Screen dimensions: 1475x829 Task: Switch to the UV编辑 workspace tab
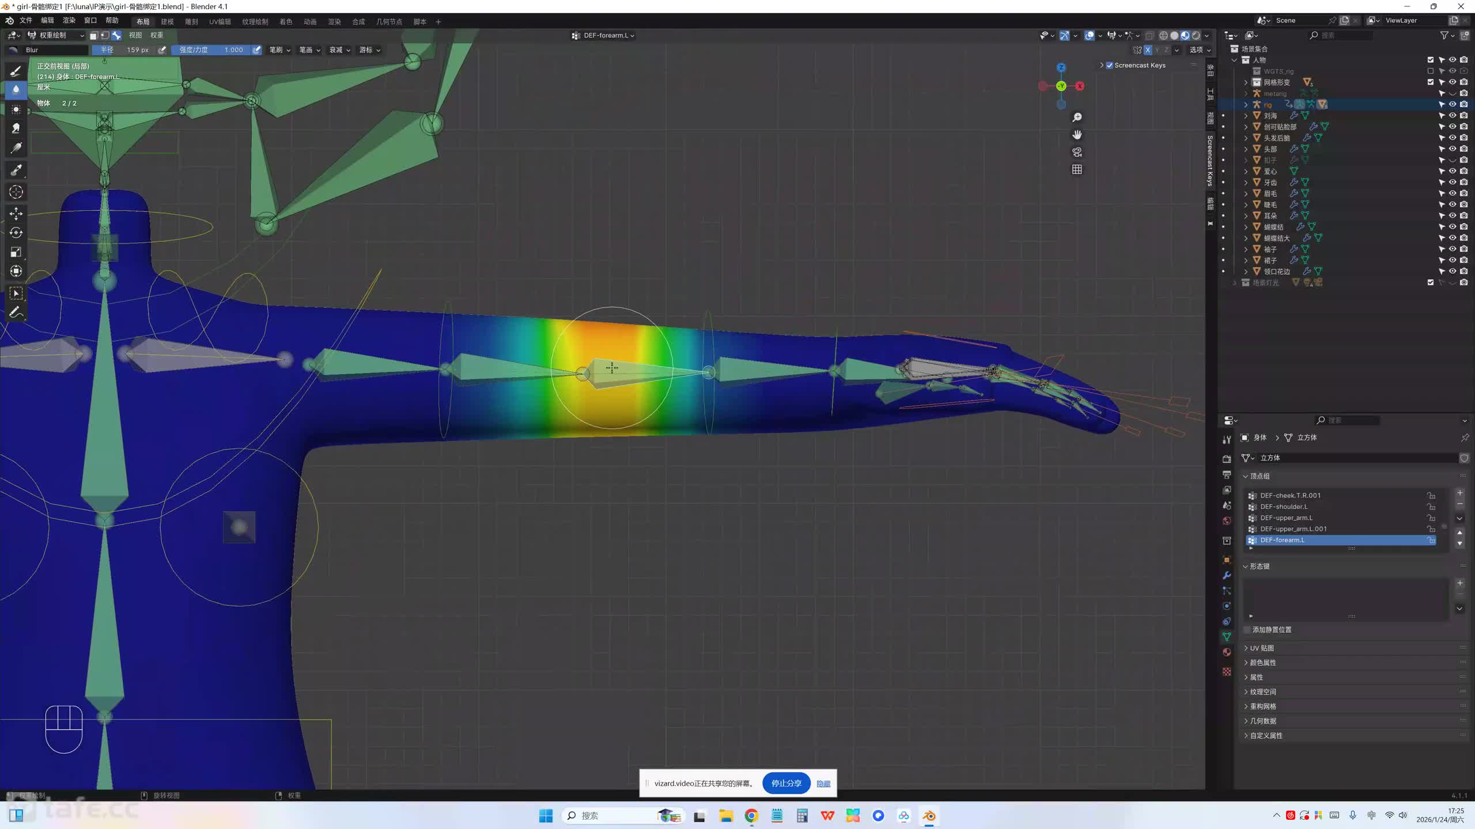pyautogui.click(x=220, y=22)
